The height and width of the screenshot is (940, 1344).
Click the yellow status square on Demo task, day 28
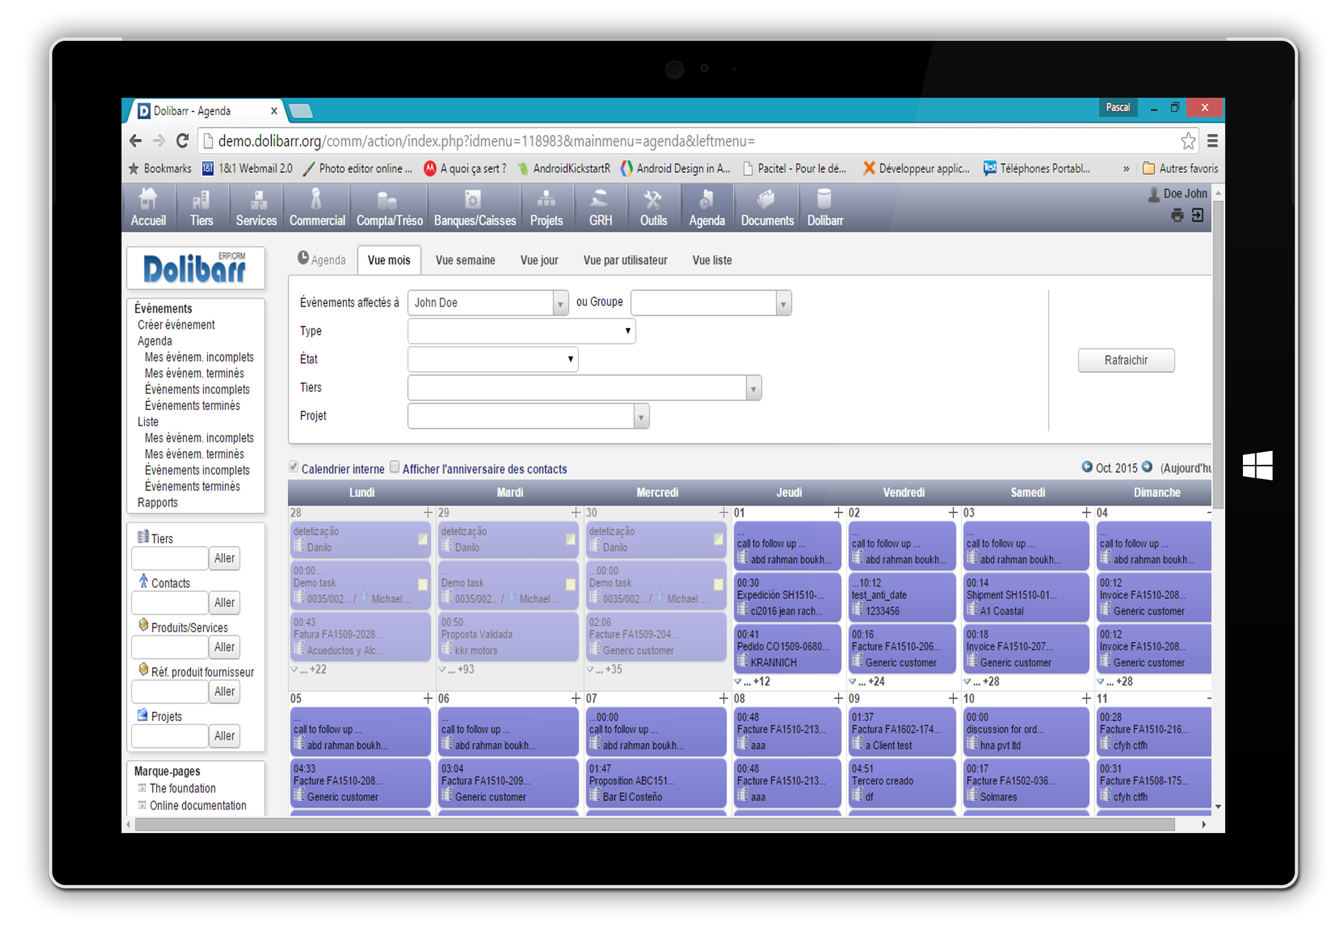click(423, 584)
